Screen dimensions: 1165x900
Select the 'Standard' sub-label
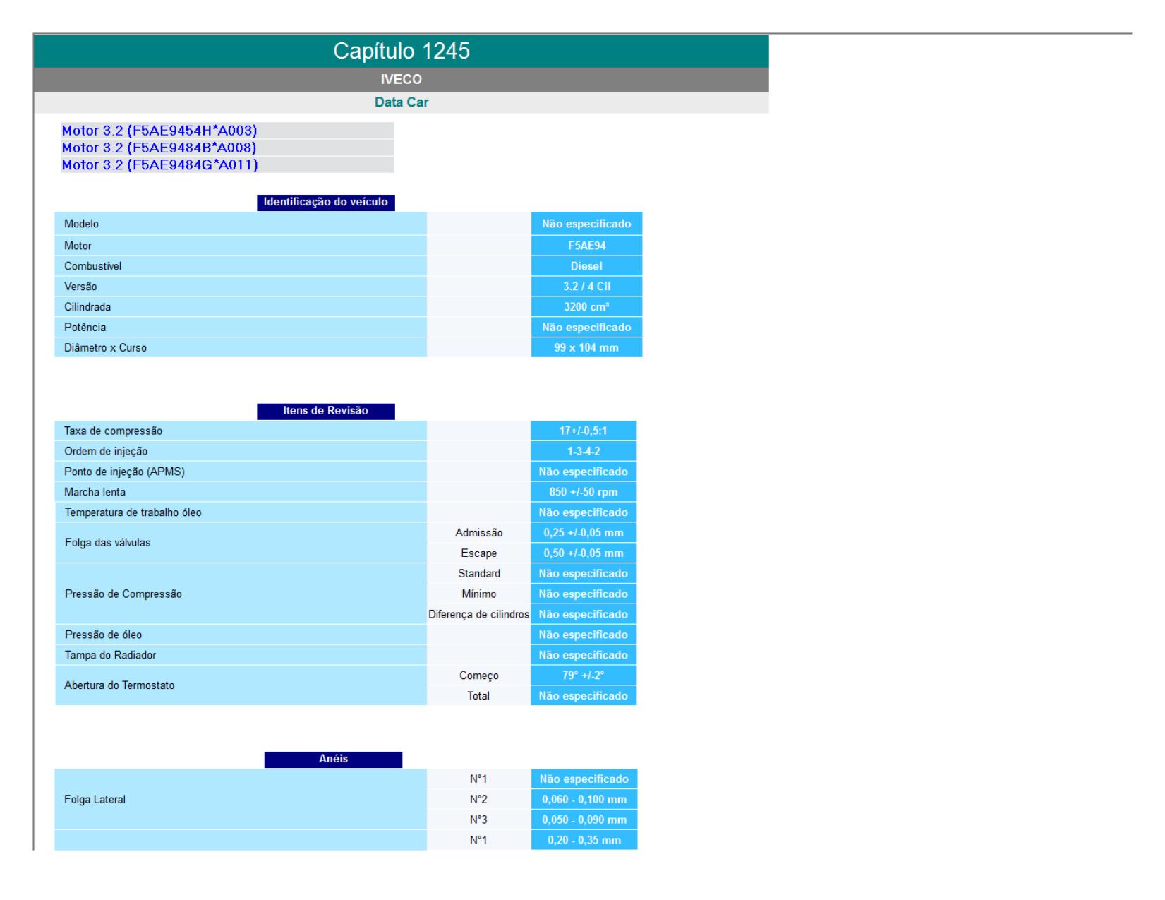(478, 574)
